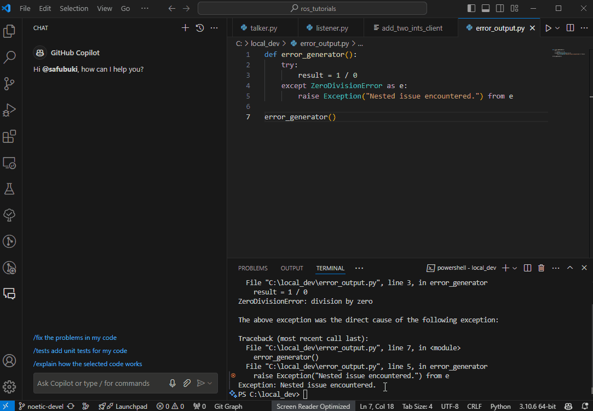
Task: Focus the Ask Copilot input field
Action: coord(101,383)
